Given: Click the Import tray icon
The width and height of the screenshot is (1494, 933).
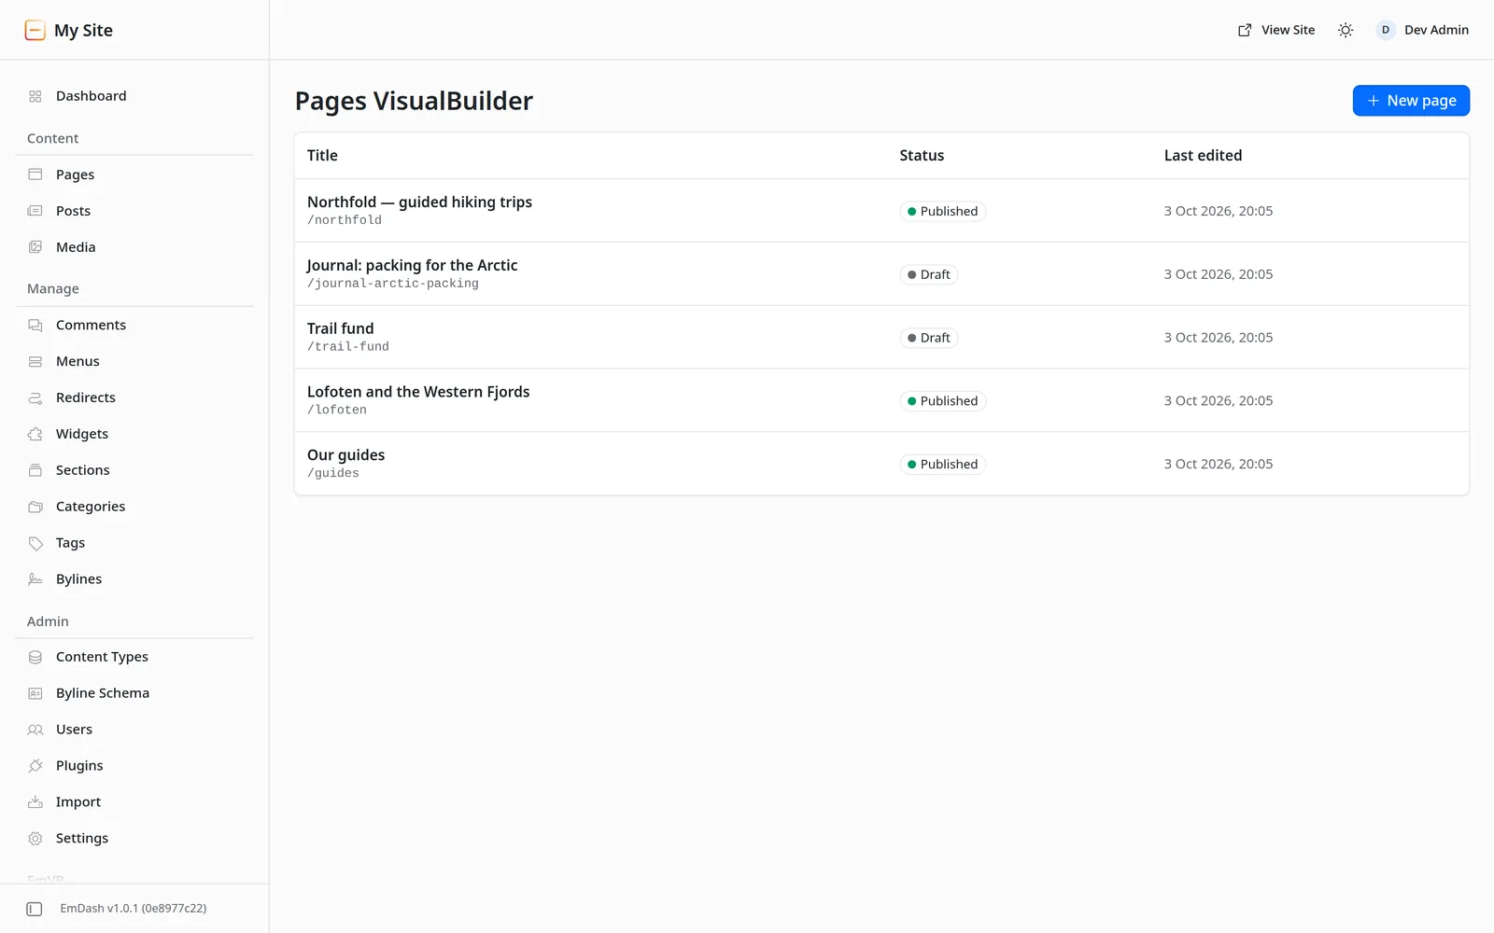Looking at the screenshot, I should pos(35,802).
